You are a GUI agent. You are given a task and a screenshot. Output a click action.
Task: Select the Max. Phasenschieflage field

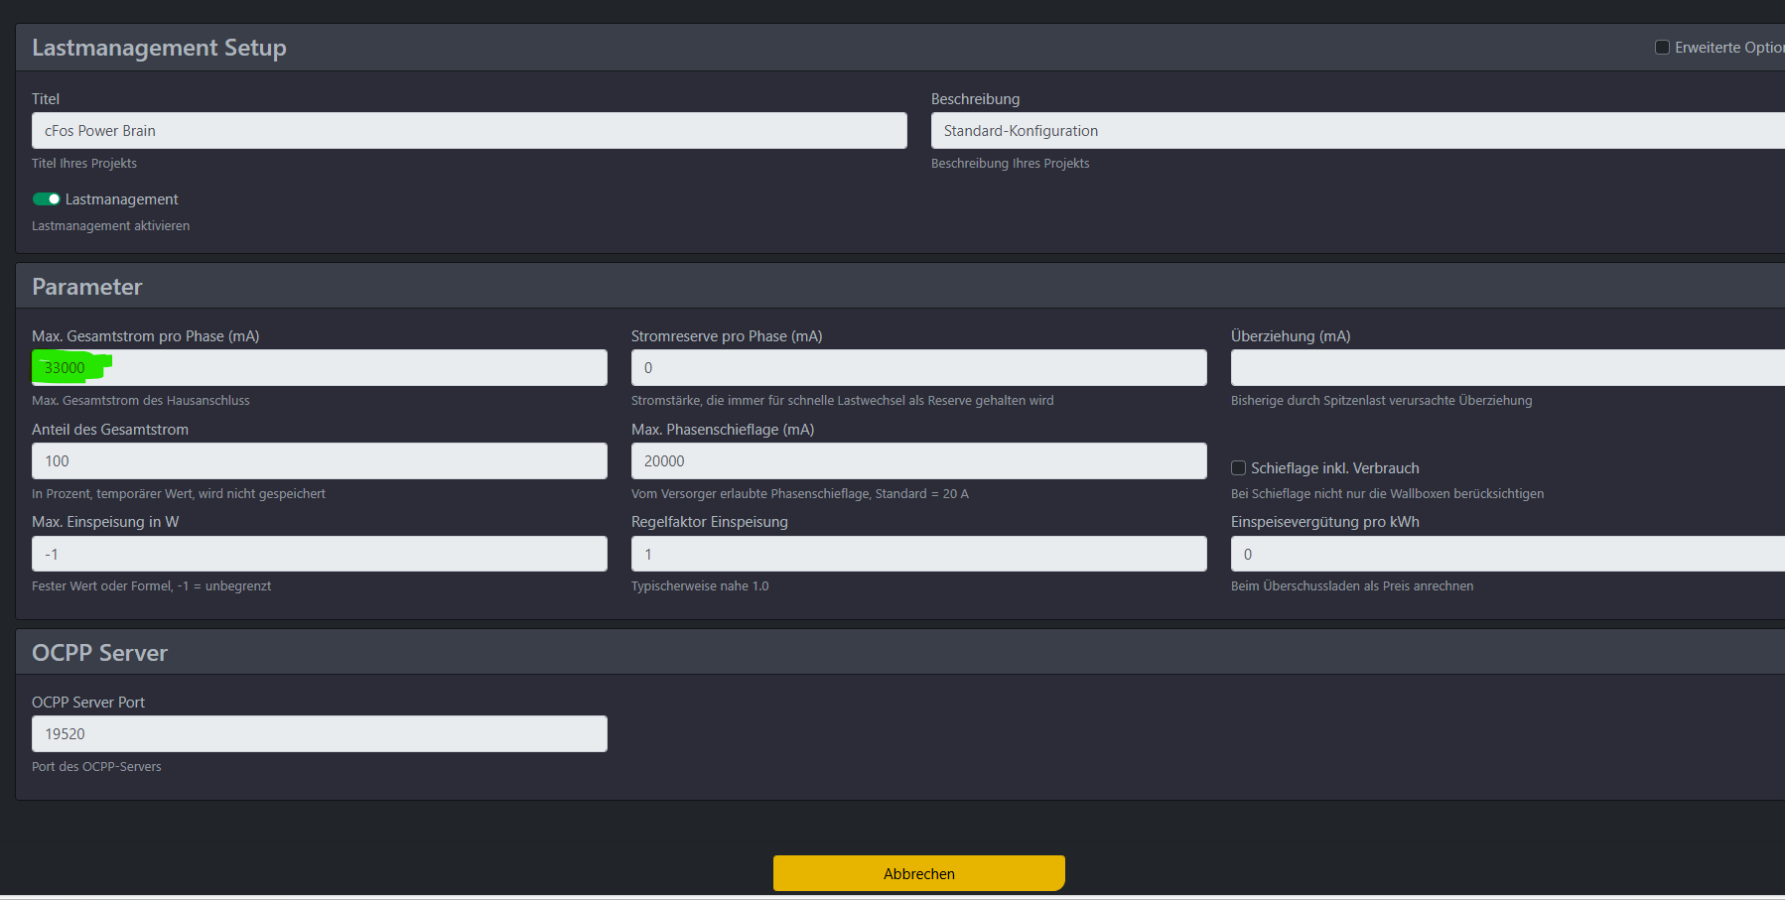click(918, 461)
